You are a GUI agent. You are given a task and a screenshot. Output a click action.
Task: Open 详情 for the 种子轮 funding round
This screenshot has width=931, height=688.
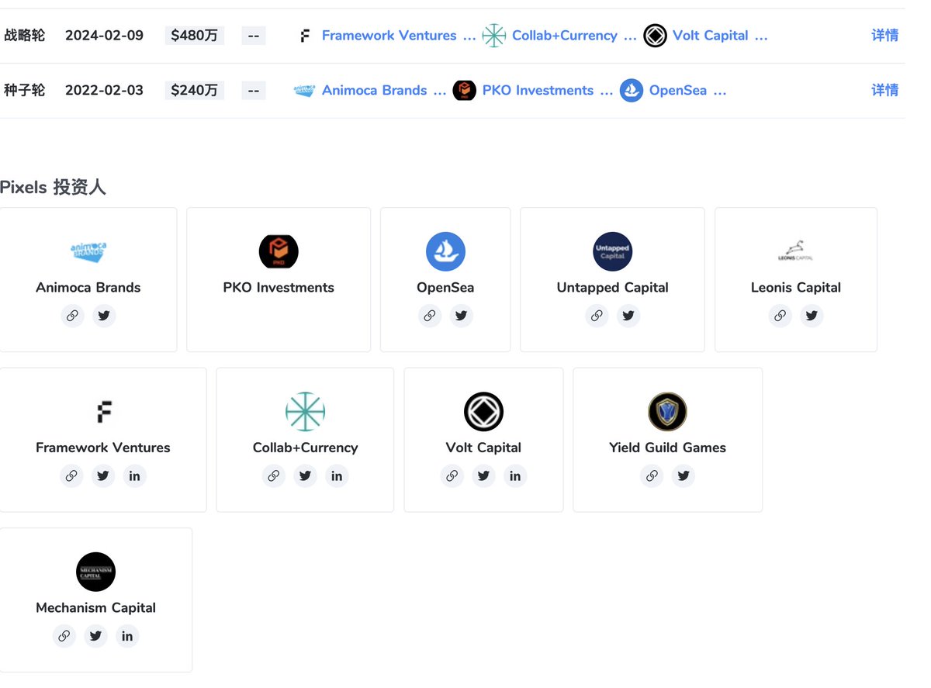click(884, 90)
